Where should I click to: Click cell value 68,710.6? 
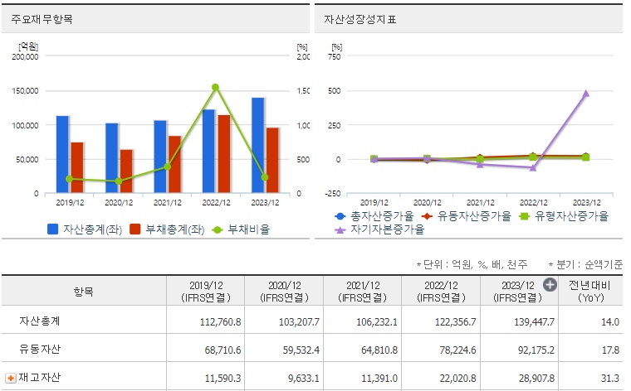[x=223, y=350]
